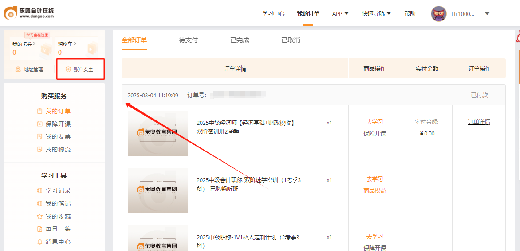
Task: Click the 中级经济师 course thumbnail
Action: coord(158,133)
